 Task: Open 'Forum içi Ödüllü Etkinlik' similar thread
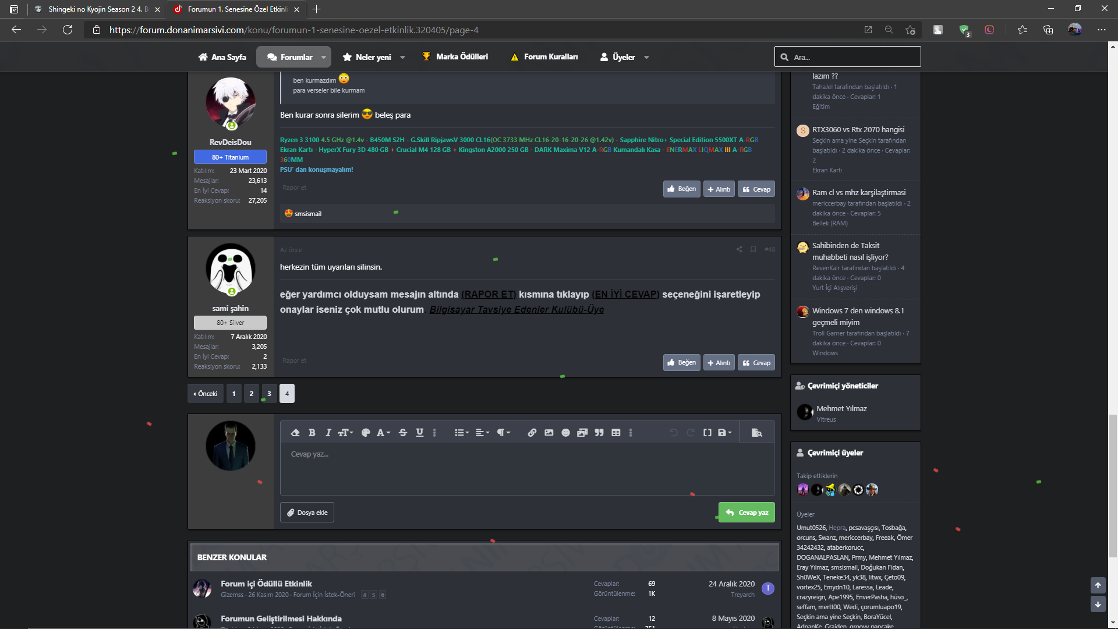tap(266, 584)
